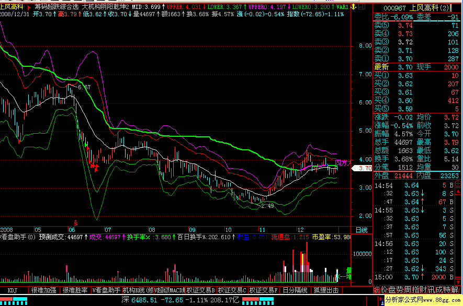Open the V超级MACD indicator tab

169,290
